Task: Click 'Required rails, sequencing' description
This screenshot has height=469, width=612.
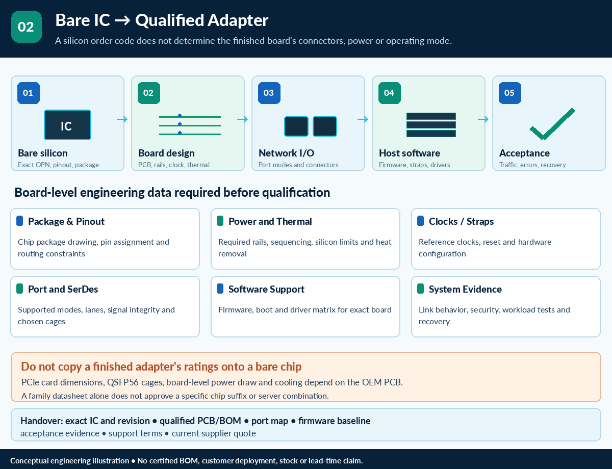Action: pyautogui.click(x=305, y=248)
